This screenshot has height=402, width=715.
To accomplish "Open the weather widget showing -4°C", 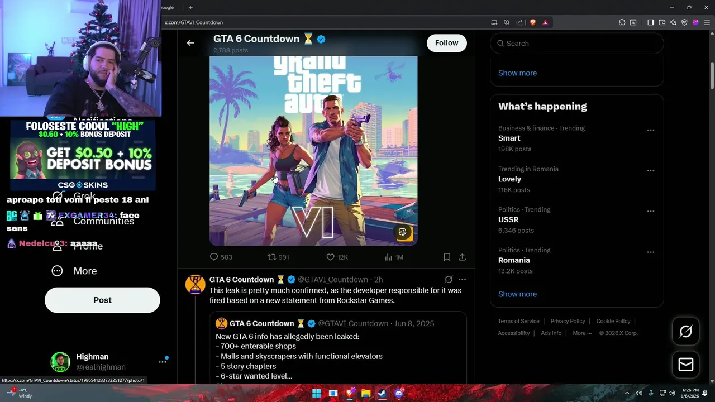I will point(18,393).
